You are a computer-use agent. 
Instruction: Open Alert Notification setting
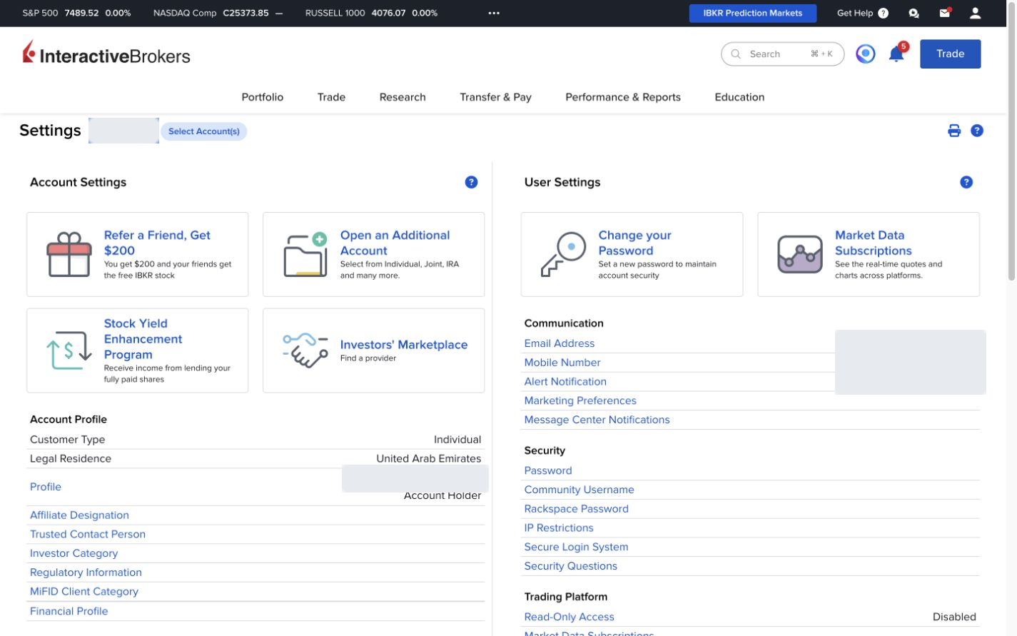pos(565,382)
